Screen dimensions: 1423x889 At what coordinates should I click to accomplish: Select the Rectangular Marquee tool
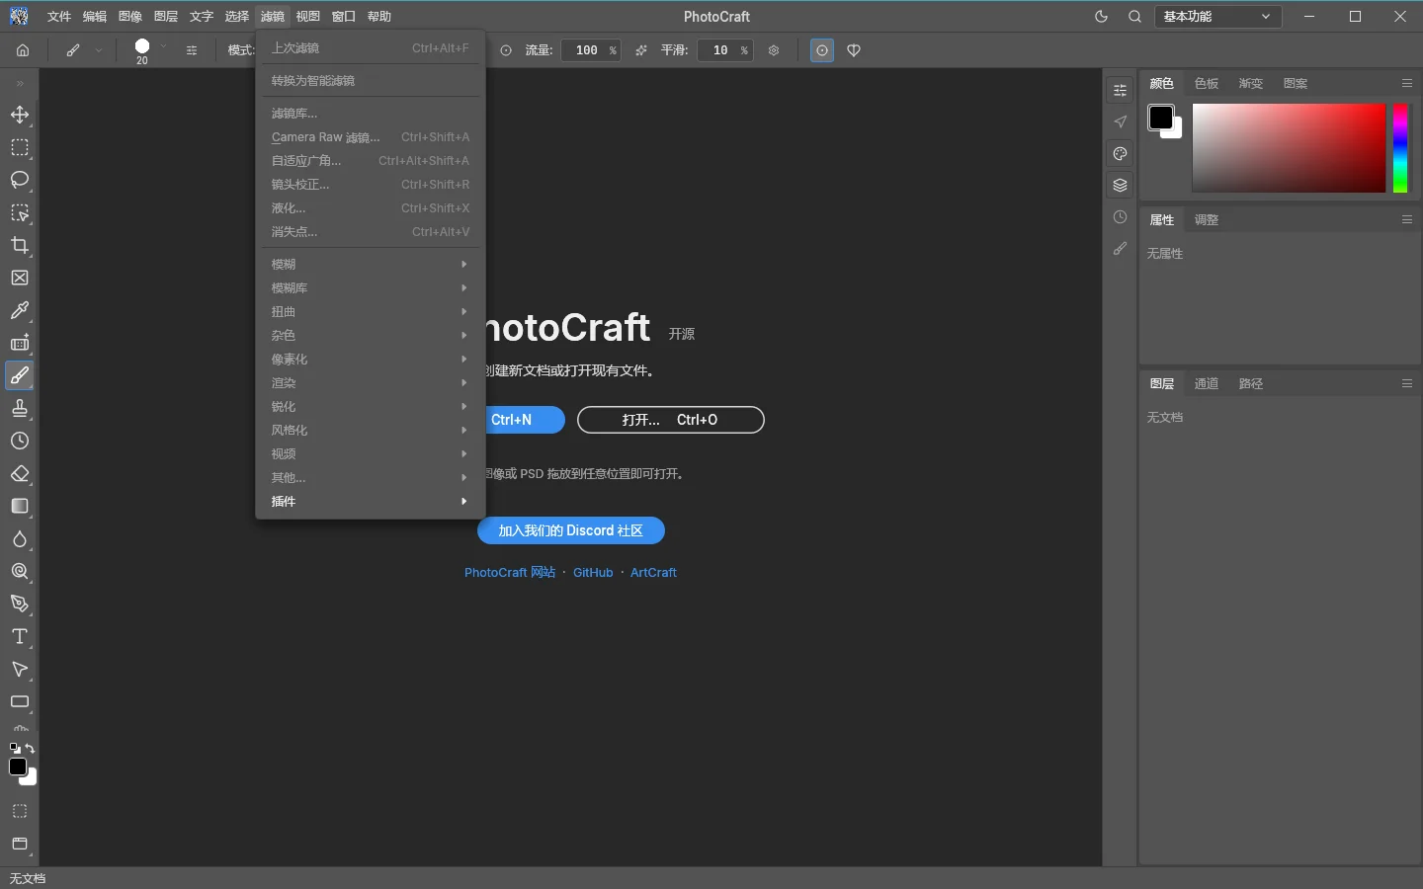19,147
